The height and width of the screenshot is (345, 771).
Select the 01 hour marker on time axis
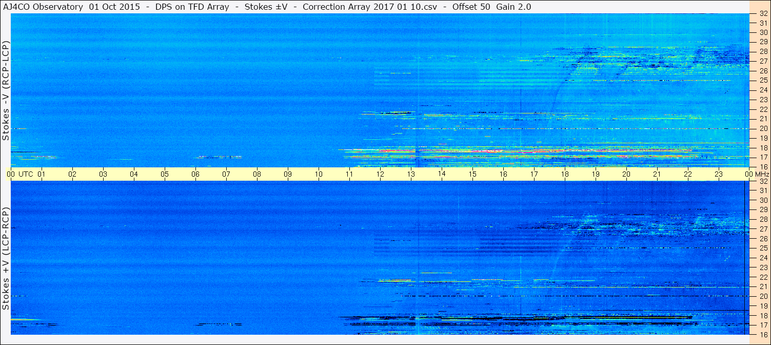42,174
